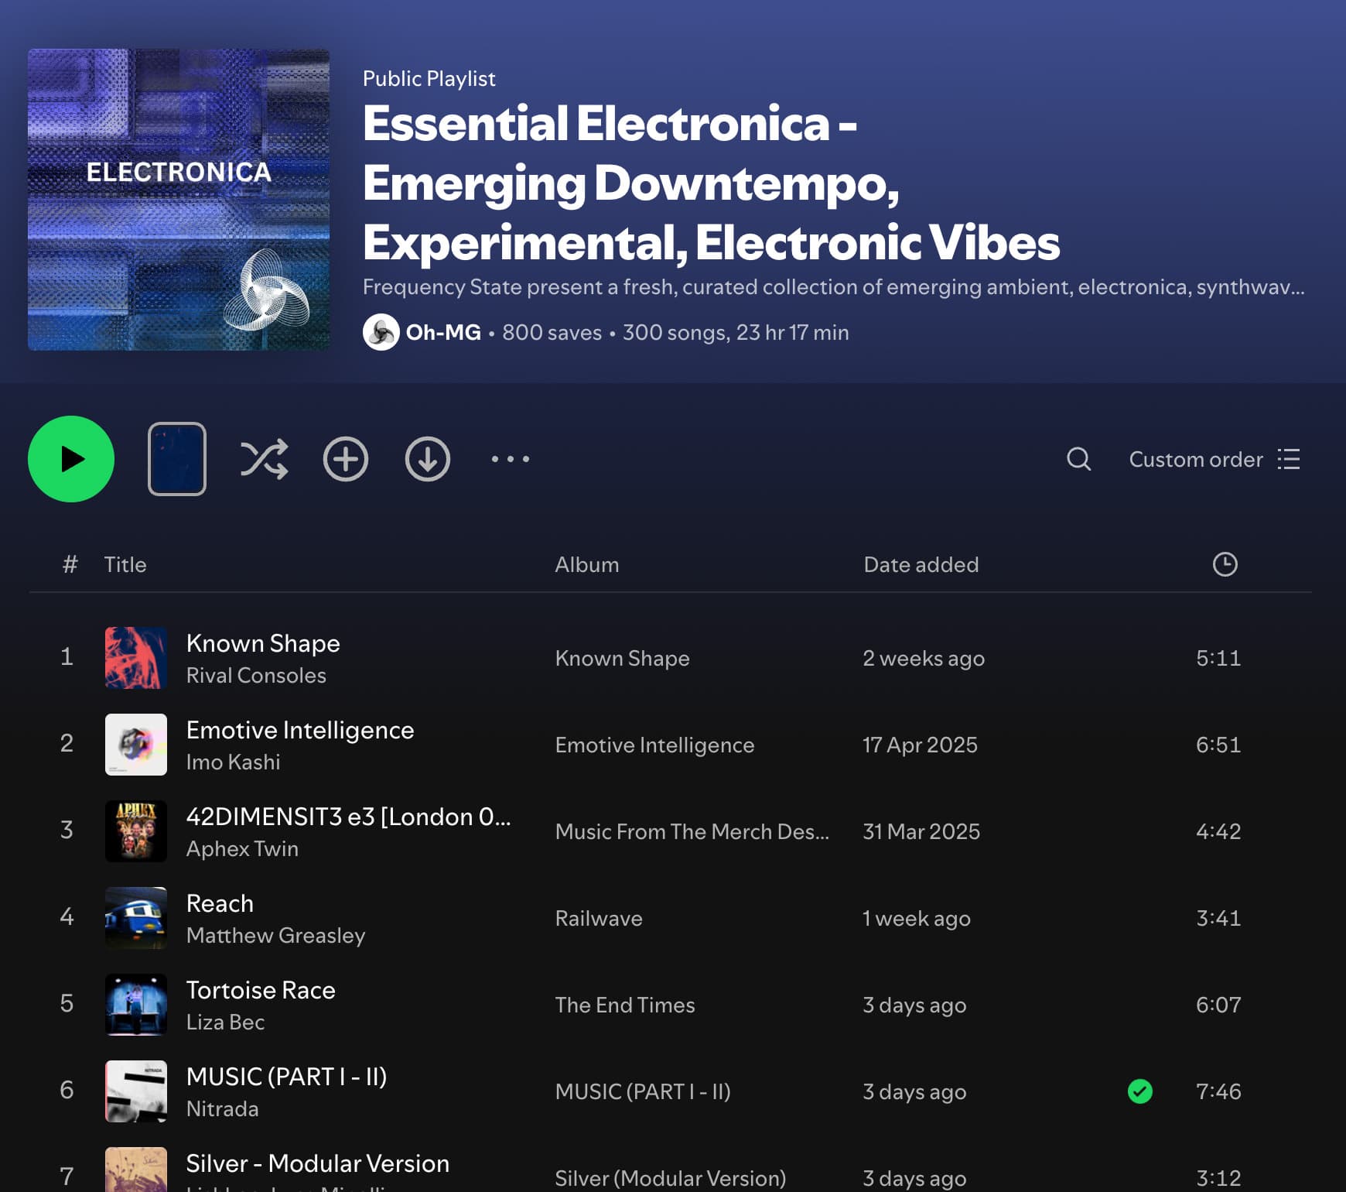The width and height of the screenshot is (1346, 1192).
Task: Click the Aphex Twin track cover thumbnail
Action: point(136,831)
